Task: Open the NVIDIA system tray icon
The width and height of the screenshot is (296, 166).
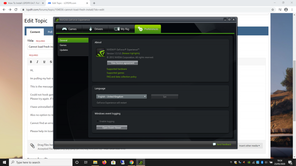Action: [249, 162]
